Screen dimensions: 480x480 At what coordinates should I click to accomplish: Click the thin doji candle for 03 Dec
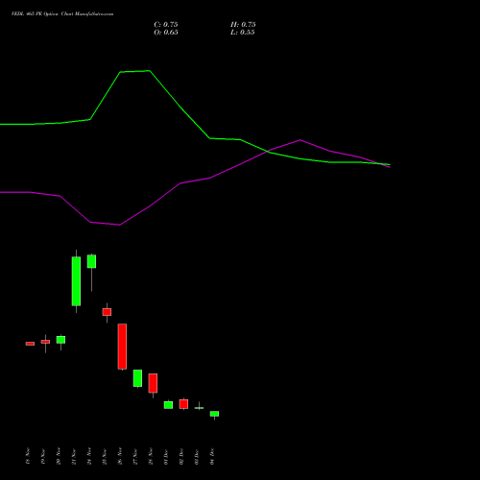click(199, 408)
